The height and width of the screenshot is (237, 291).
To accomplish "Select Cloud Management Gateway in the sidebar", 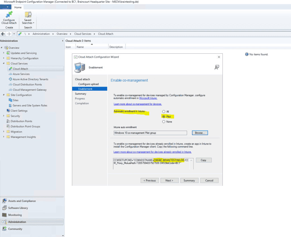I will [30, 90].
